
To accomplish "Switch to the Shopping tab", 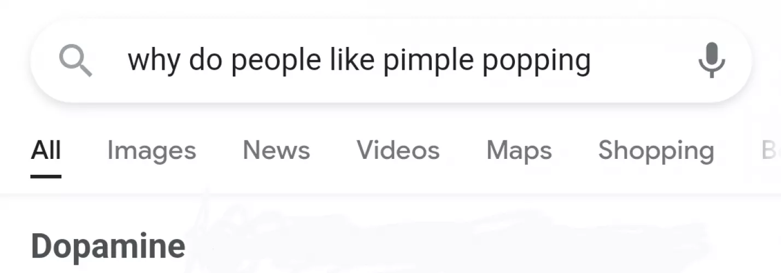I will tap(656, 150).
